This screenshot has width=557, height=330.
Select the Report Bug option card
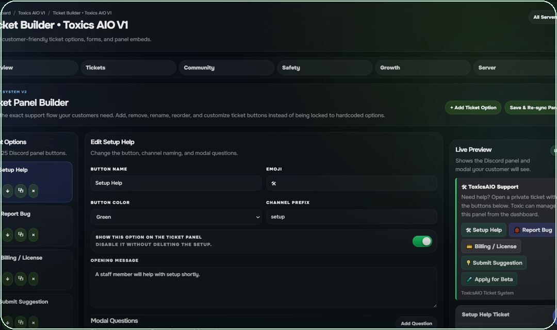[x=36, y=226]
